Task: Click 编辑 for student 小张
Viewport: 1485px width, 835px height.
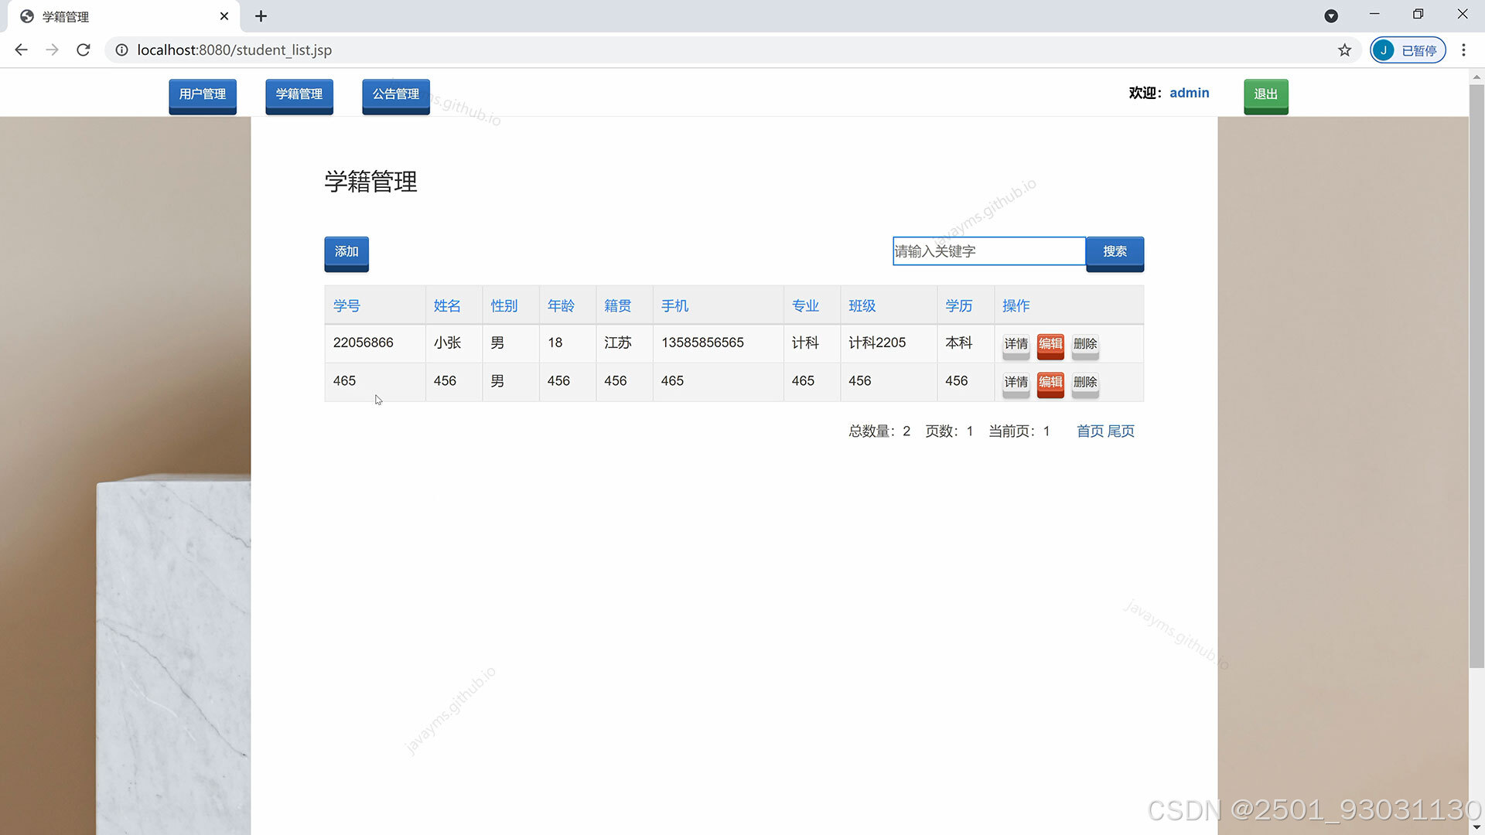Action: click(1050, 346)
